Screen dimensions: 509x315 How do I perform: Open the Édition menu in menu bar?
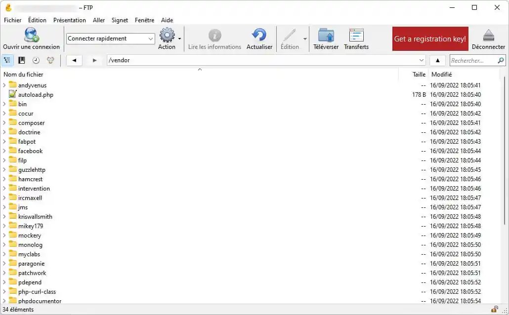[x=37, y=20]
